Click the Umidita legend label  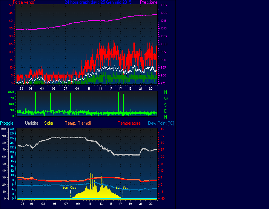click(x=32, y=123)
